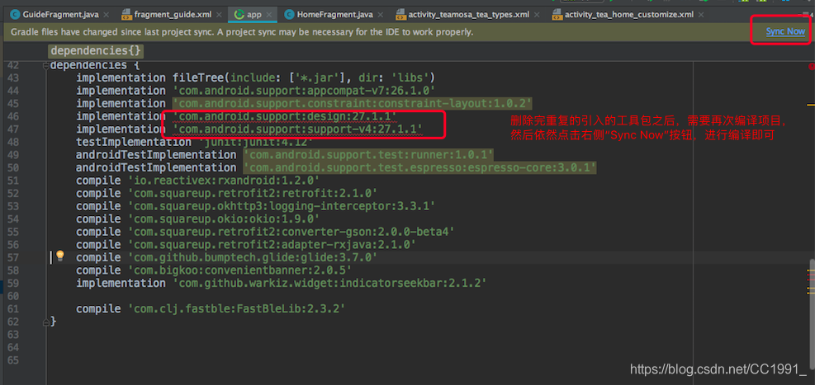Click the 'com.squareup.okio:okio:1.9.0' string
815x385 pixels.
224,219
